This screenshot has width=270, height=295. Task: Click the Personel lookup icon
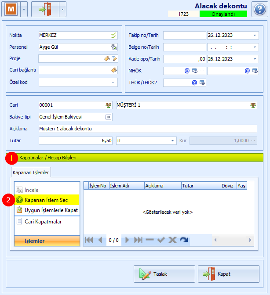click(x=113, y=47)
